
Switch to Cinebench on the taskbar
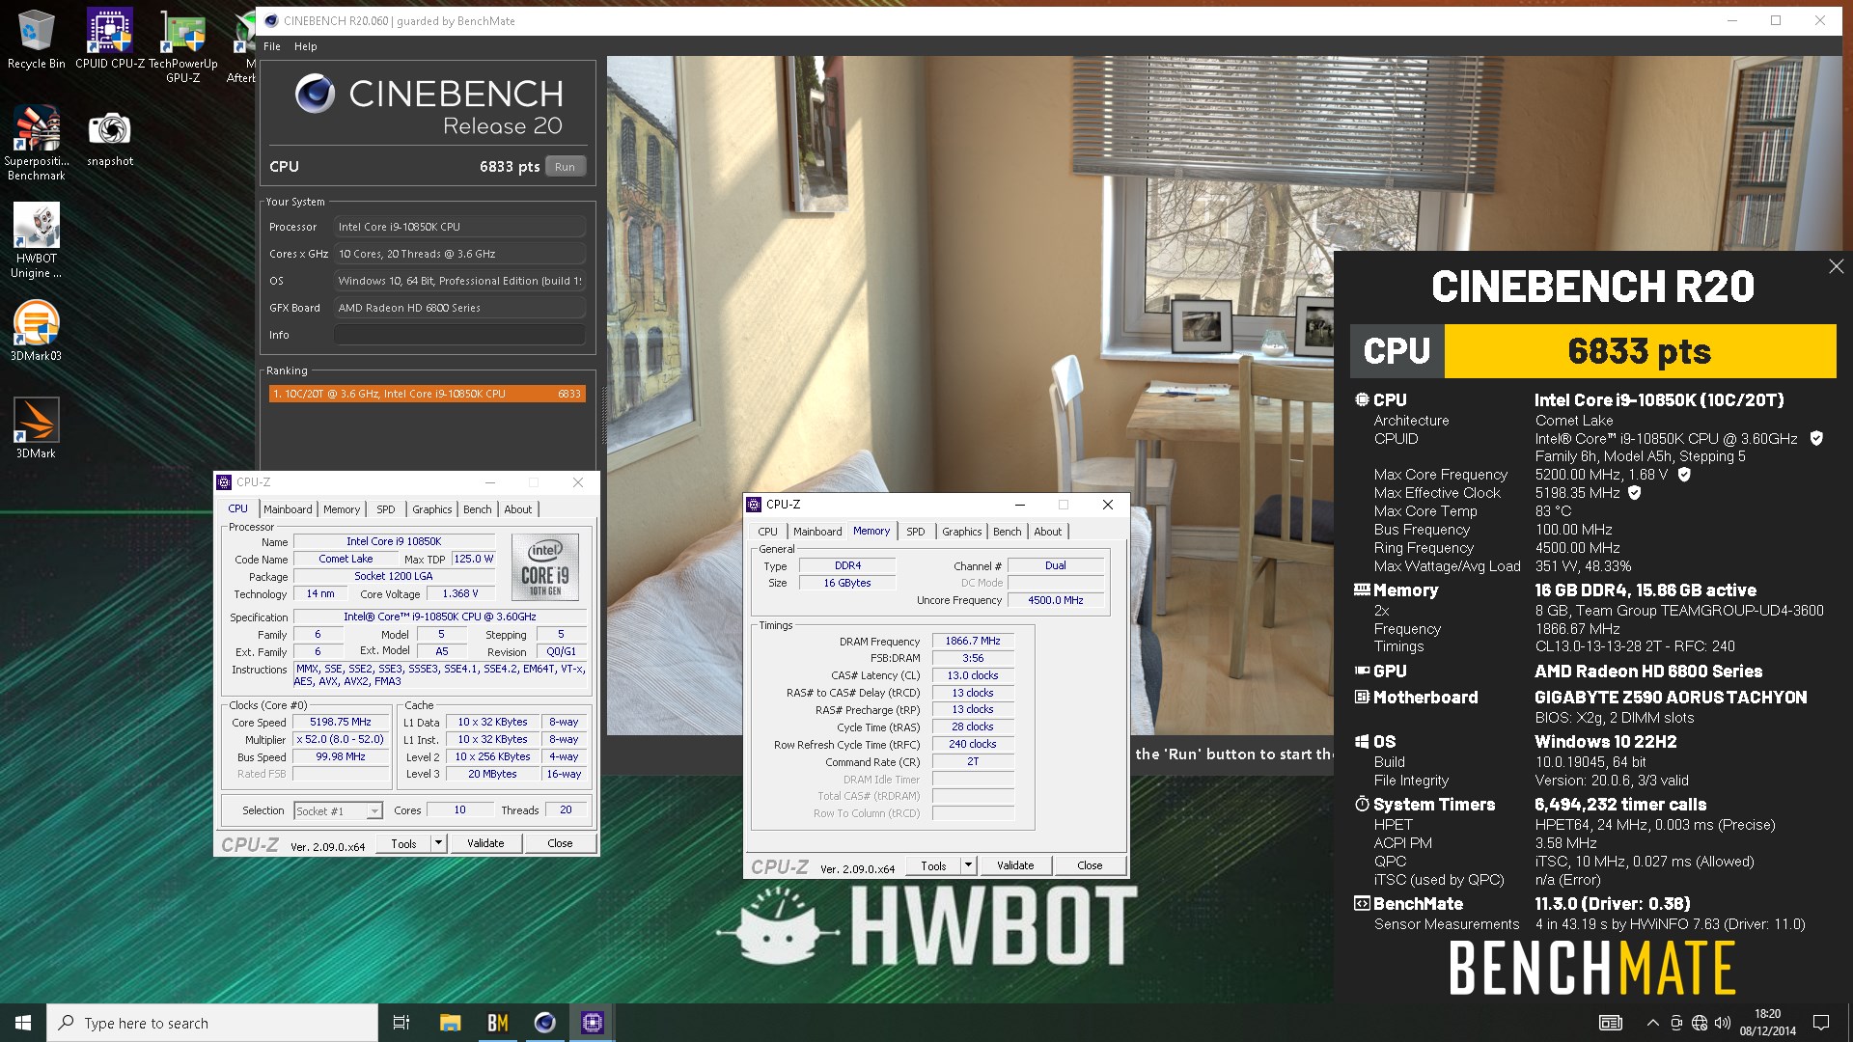click(x=544, y=1023)
